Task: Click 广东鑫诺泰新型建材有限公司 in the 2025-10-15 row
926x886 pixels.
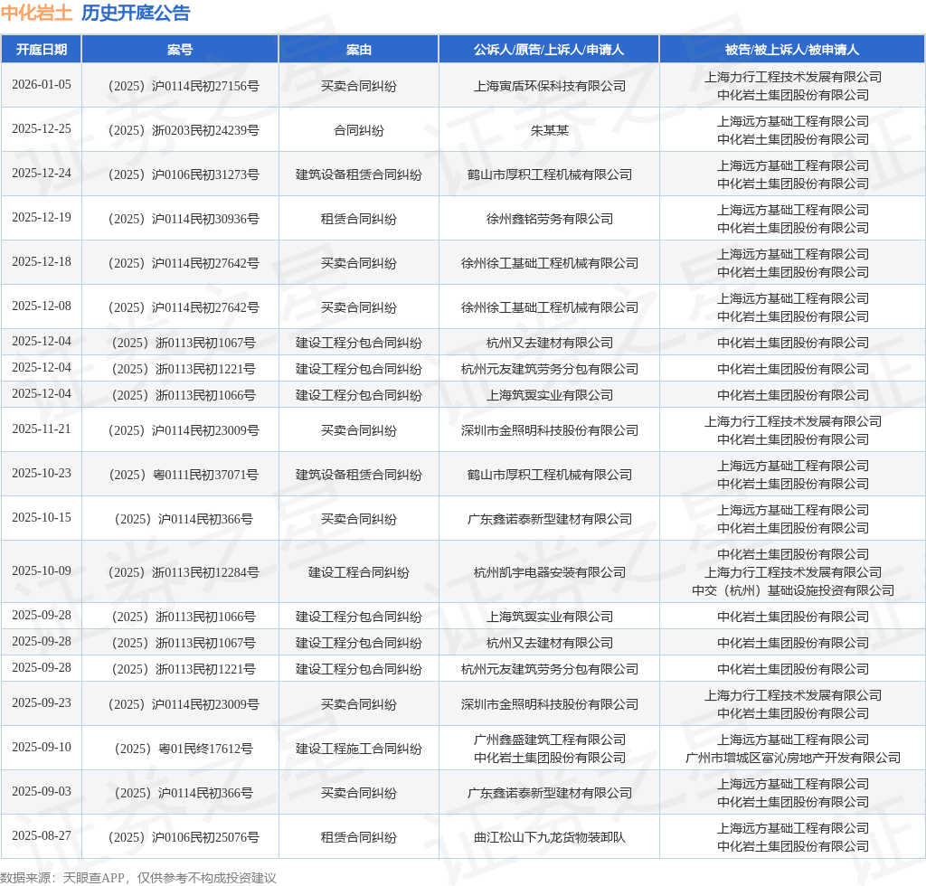Action: 549,520
